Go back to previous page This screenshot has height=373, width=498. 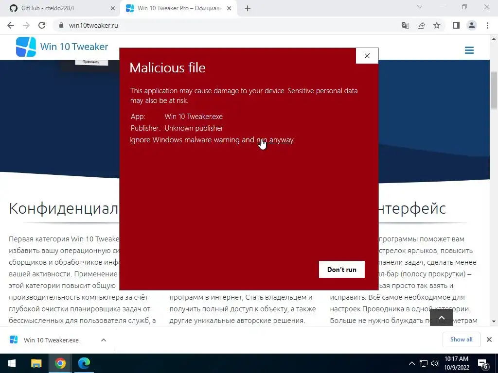coord(11,25)
